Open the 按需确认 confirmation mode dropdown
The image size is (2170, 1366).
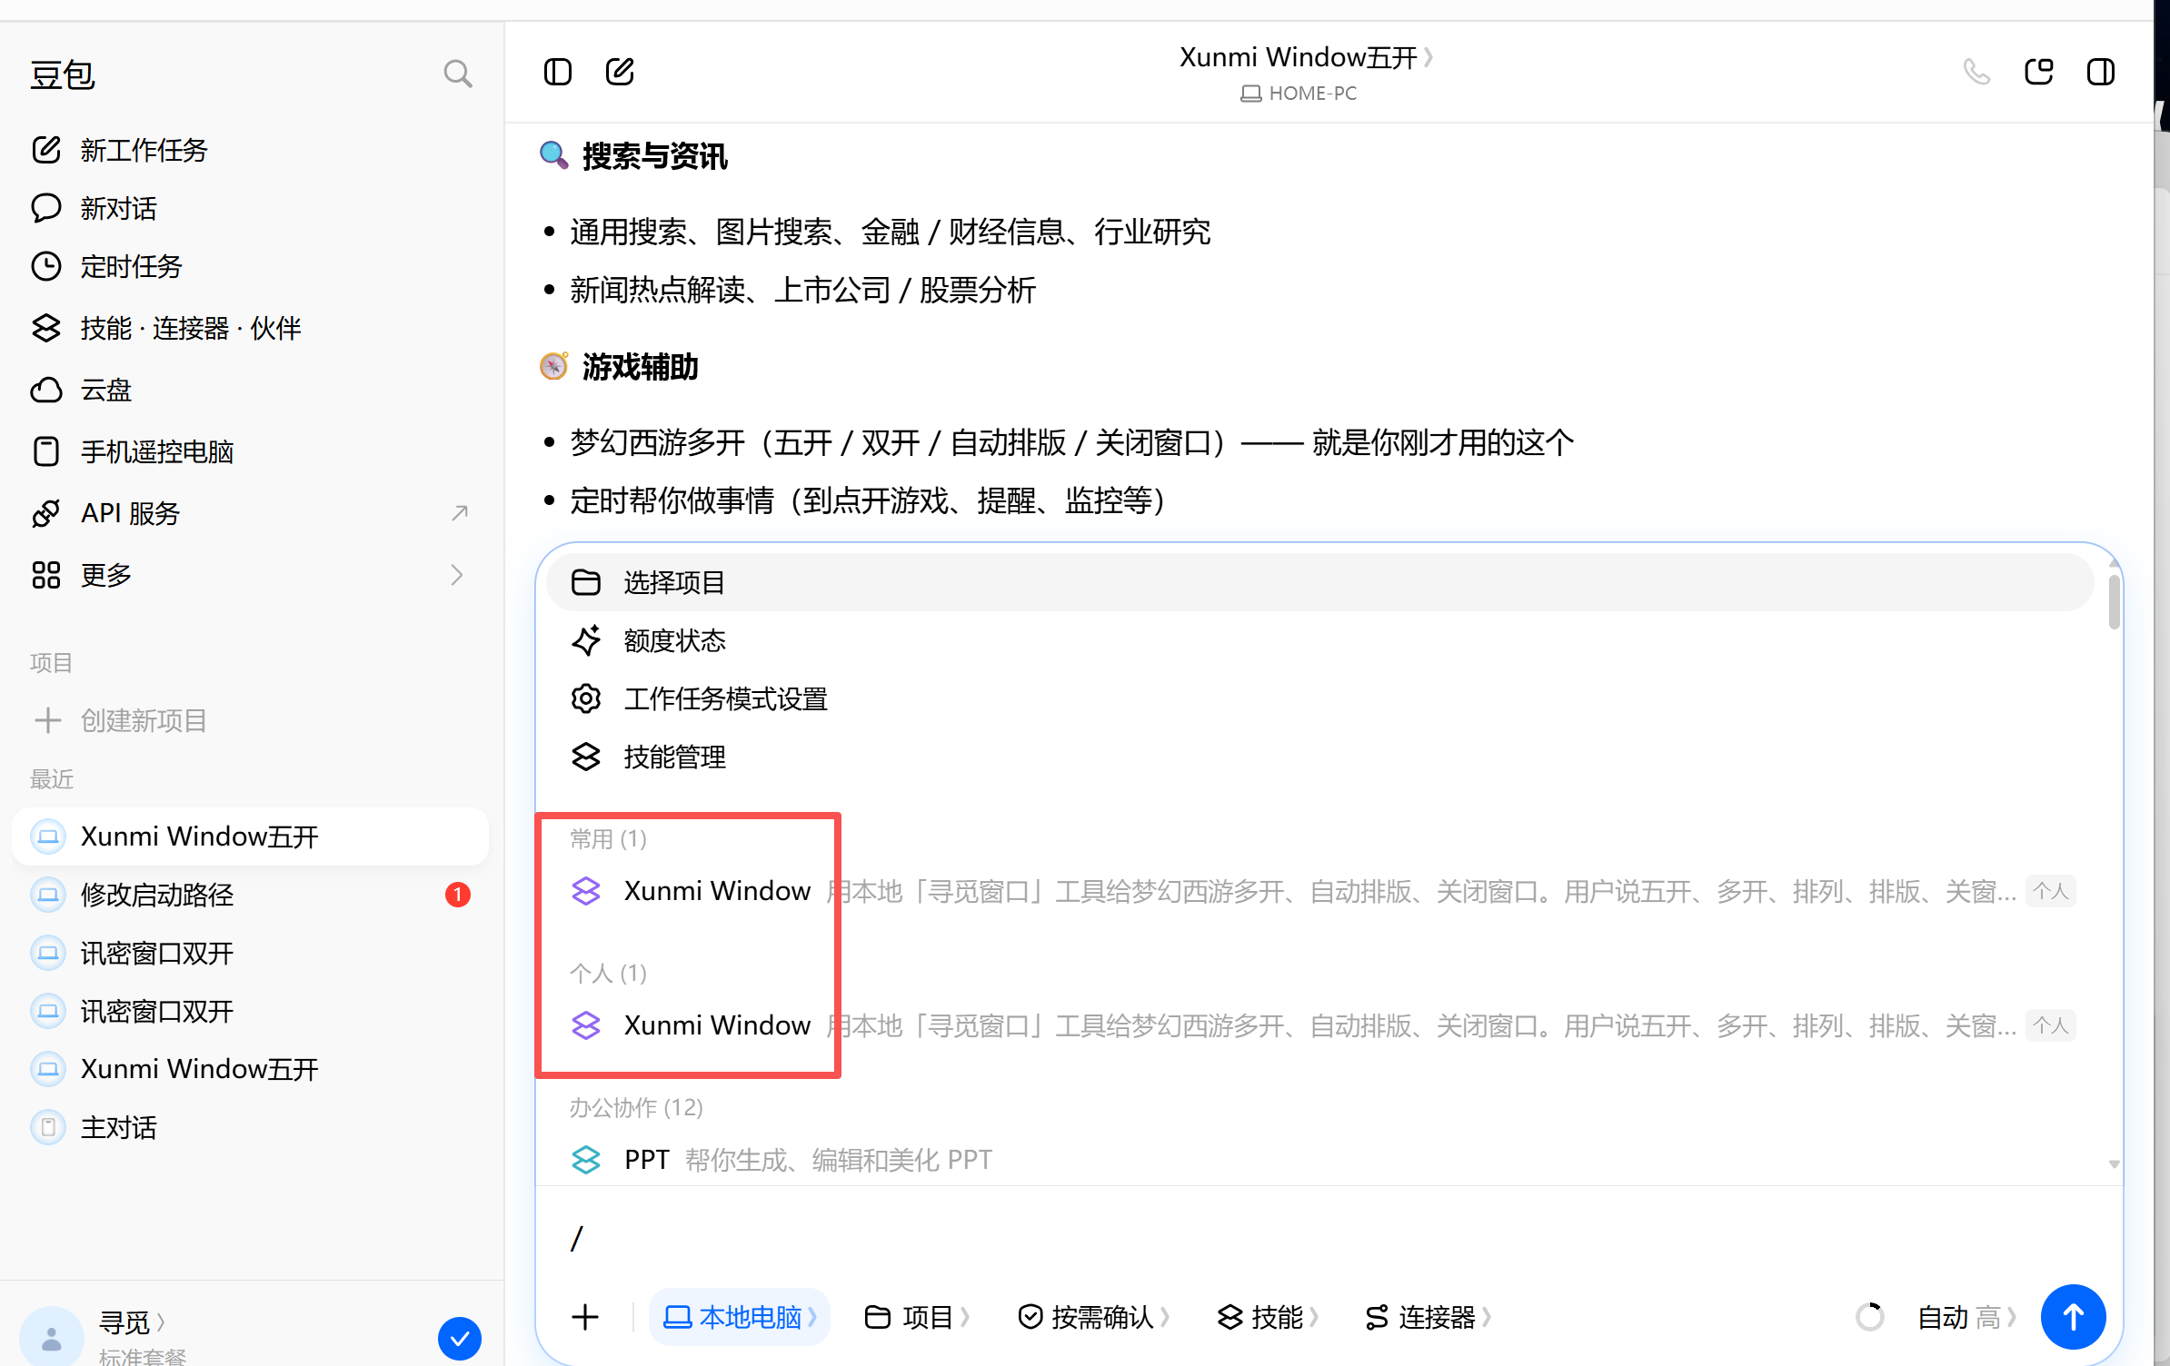(x=1094, y=1317)
